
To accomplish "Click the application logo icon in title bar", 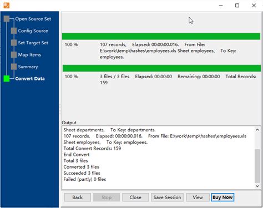I will (x=7, y=6).
